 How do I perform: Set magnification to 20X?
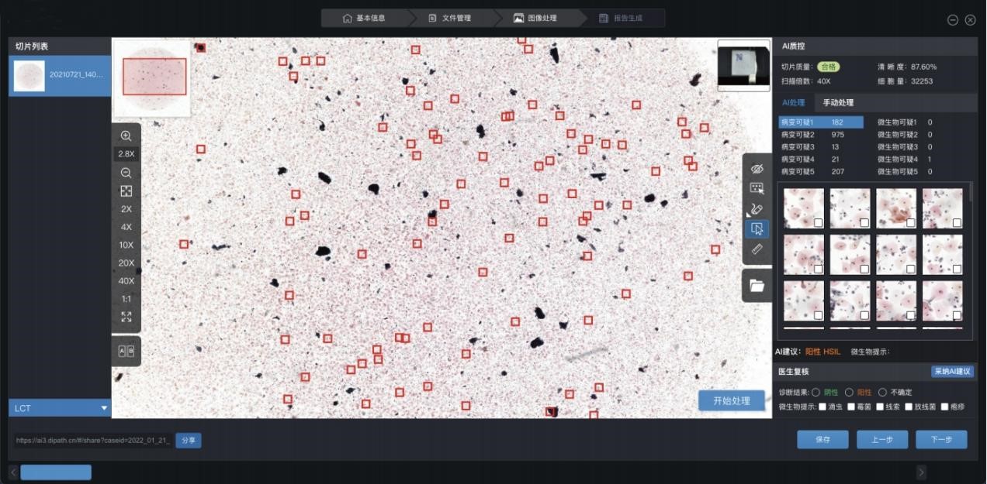[x=126, y=263]
